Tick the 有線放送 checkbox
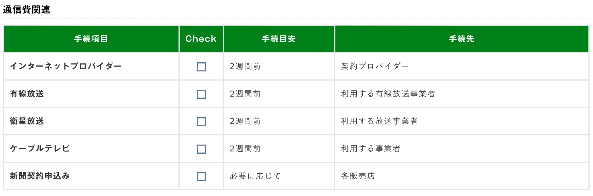Viewport: 593px width, 196px height. (x=201, y=94)
